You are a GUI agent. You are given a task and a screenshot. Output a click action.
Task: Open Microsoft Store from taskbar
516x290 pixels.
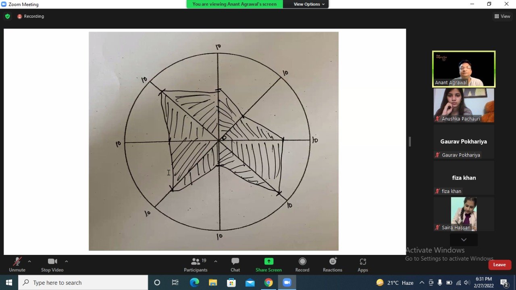point(231,283)
